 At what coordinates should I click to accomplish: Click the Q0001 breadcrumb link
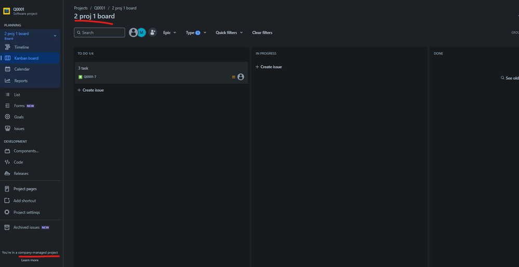100,8
